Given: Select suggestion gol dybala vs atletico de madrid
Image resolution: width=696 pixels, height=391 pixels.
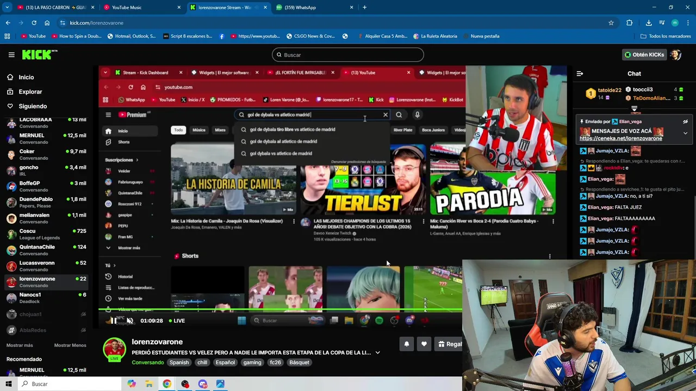Looking at the screenshot, I should [x=281, y=153].
